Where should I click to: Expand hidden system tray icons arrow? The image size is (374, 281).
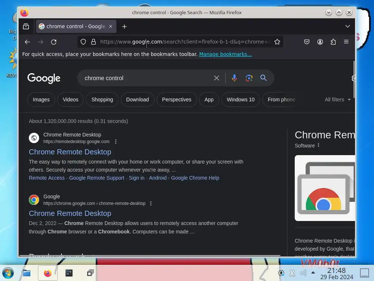point(313,273)
